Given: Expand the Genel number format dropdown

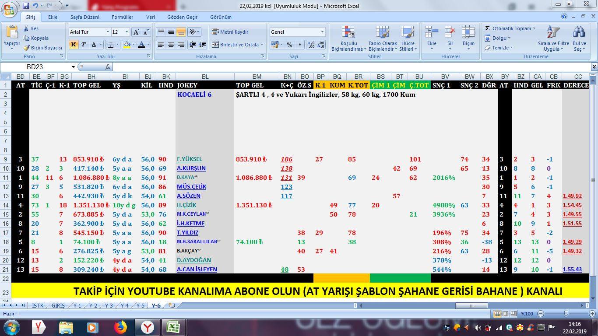Looking at the screenshot, I should [322, 32].
